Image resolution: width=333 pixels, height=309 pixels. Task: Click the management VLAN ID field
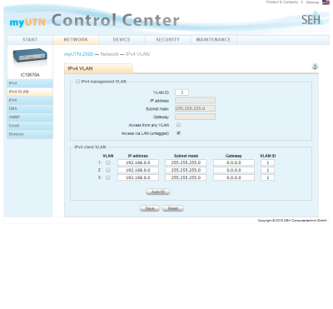coord(182,92)
